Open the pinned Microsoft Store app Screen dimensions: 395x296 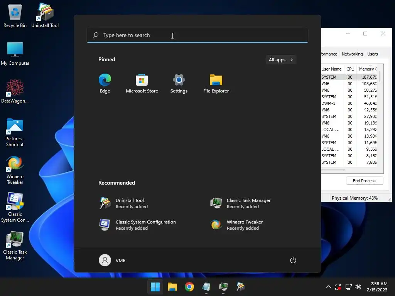(x=142, y=84)
